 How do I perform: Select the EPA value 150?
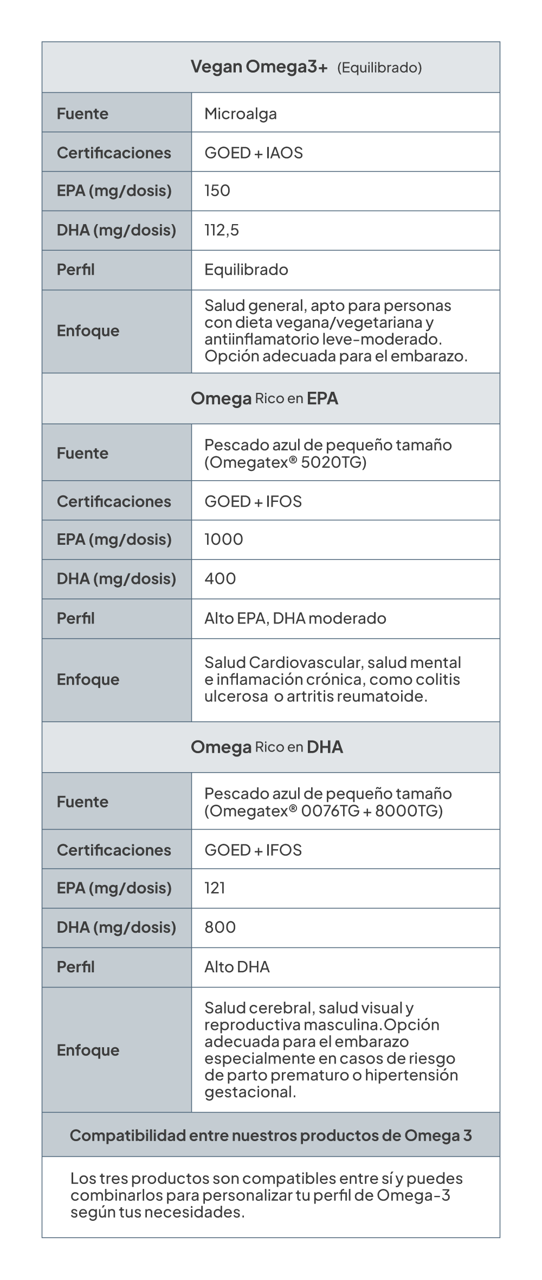(217, 190)
